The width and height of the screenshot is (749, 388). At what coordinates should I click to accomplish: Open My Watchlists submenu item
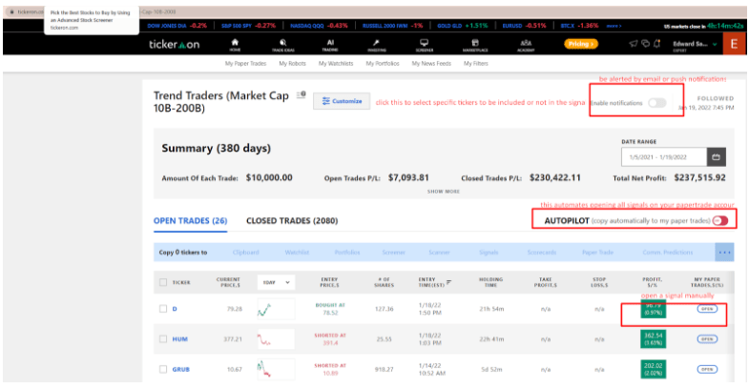tap(336, 64)
